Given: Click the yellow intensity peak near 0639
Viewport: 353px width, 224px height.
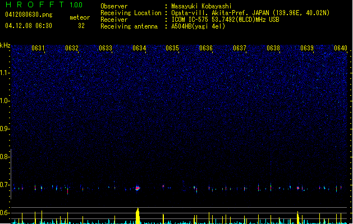Looking at the screenshot, I should click(x=298, y=217).
